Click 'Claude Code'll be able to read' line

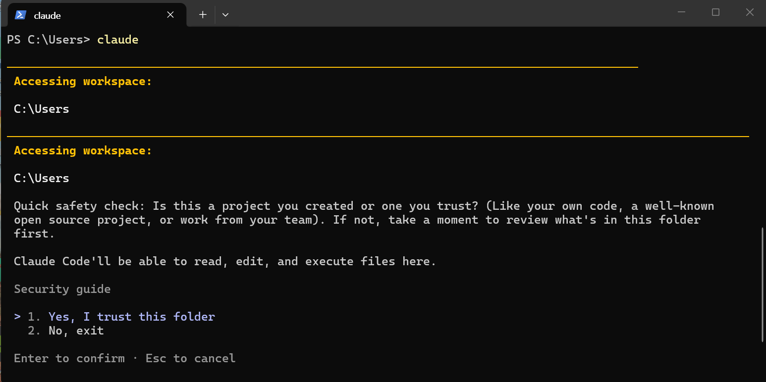pos(225,261)
